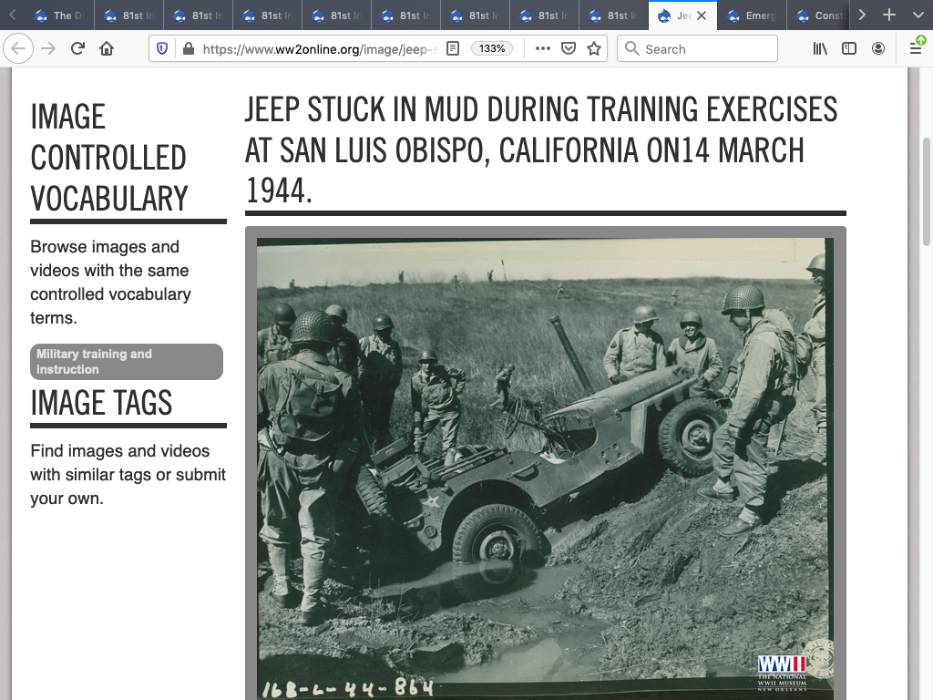
Task: Click the browser Search field
Action: click(x=698, y=49)
